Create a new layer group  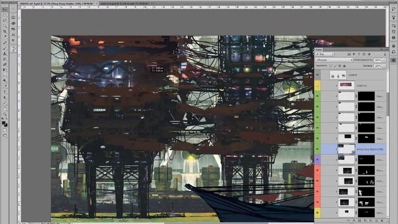click(371, 220)
